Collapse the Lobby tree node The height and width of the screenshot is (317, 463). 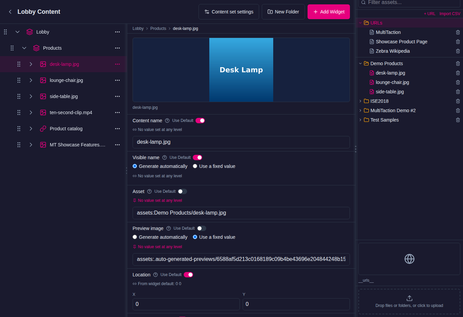click(x=17, y=32)
